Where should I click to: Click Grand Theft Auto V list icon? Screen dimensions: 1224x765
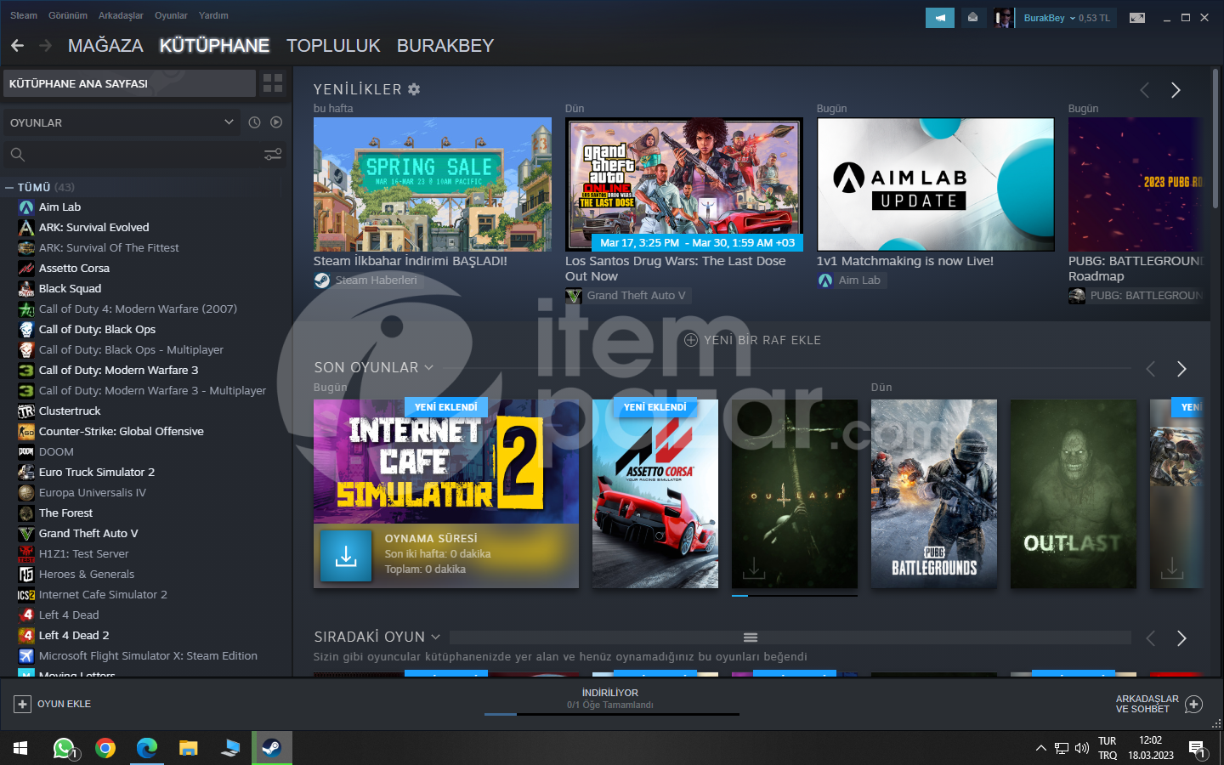point(26,533)
